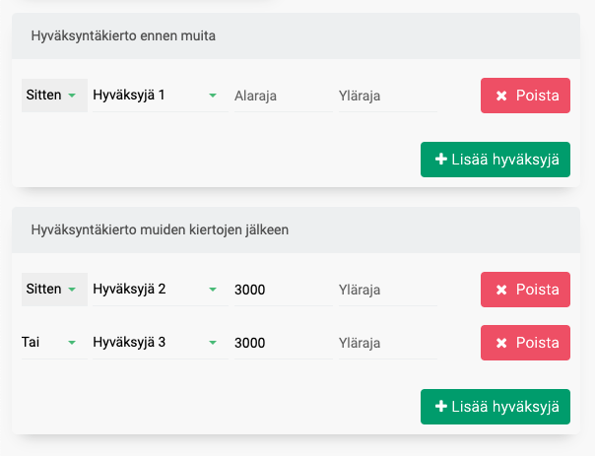Open the Sitten dropdown for Hyväksyjä 2
The image size is (595, 456).
pyautogui.click(x=54, y=290)
